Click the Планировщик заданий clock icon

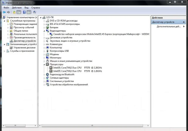click(x=11, y=24)
